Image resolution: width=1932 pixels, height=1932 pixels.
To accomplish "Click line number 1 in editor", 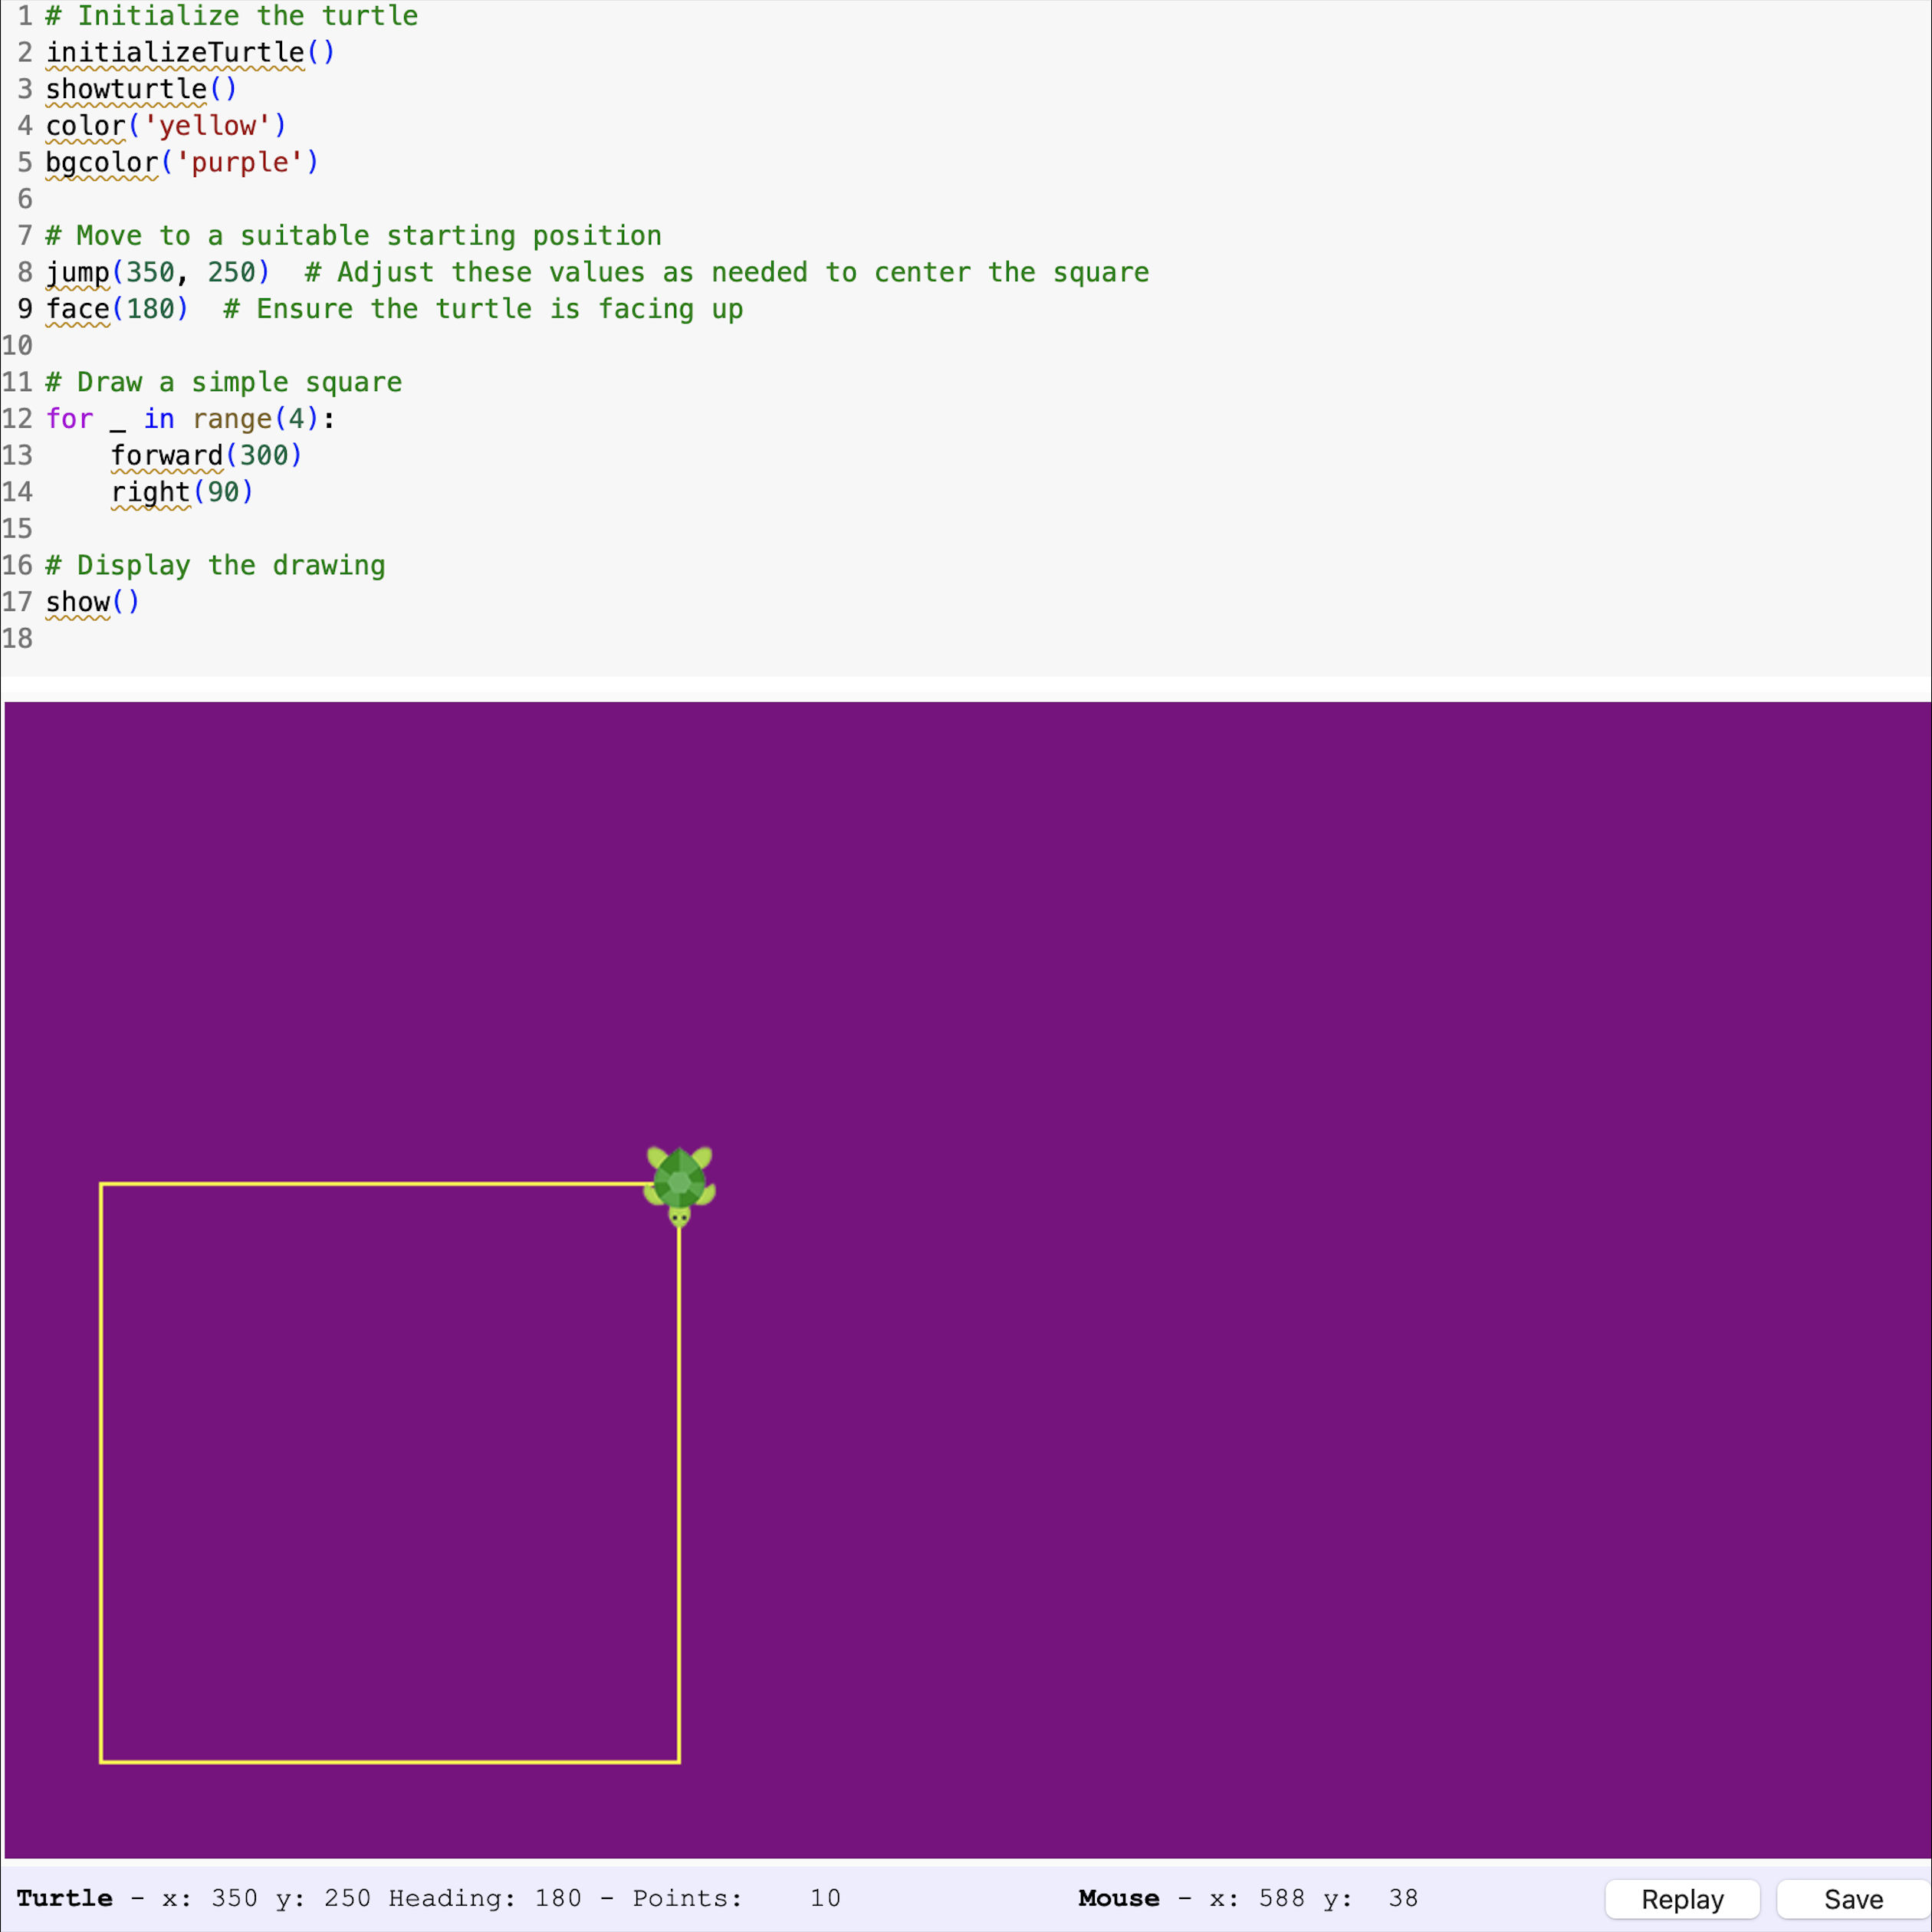I will pos(24,15).
